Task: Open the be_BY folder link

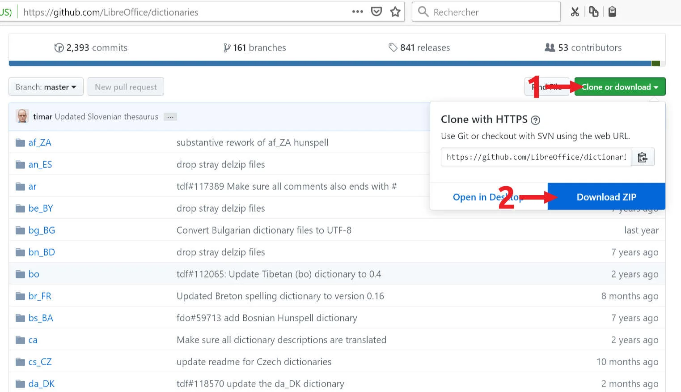Action: coord(41,209)
